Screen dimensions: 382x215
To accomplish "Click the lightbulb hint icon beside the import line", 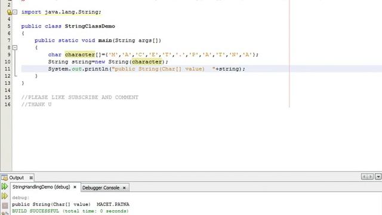I will click(x=10, y=12).
